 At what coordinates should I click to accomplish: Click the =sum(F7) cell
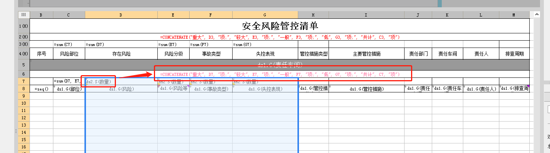(x=211, y=44)
